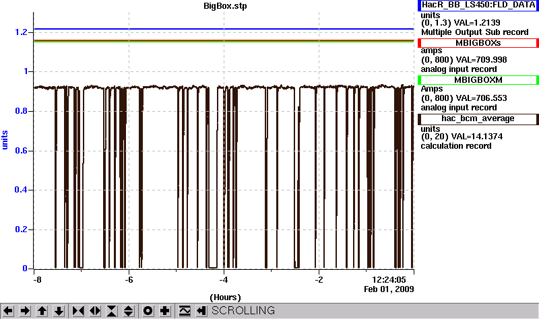Click the 'Feb 01, 2009' date label

tap(389, 289)
